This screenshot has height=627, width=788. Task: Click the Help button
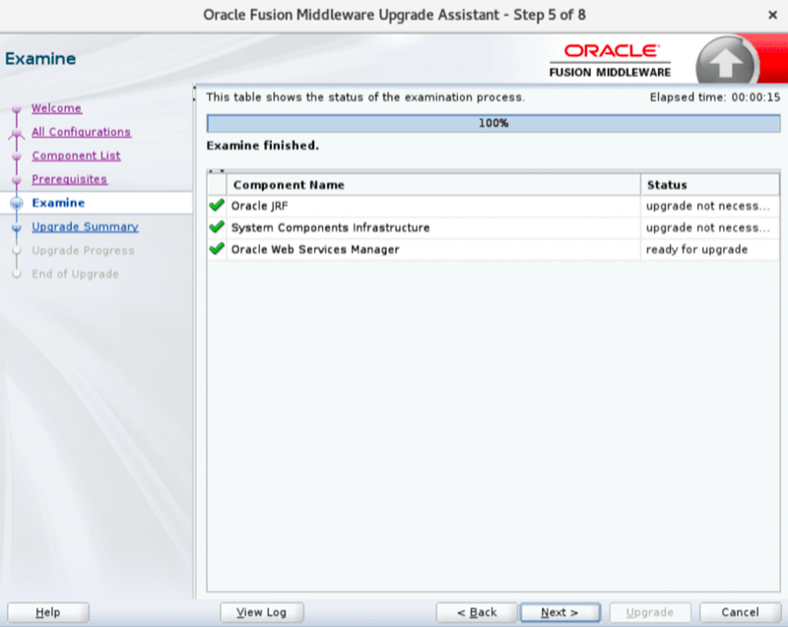click(x=48, y=612)
